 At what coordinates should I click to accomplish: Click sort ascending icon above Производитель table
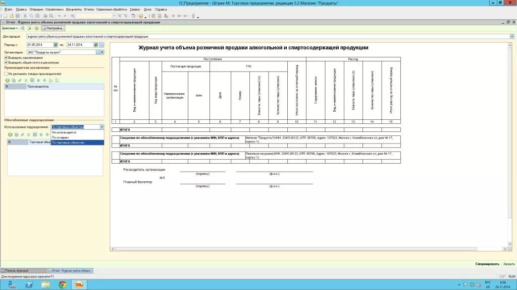click(x=51, y=80)
